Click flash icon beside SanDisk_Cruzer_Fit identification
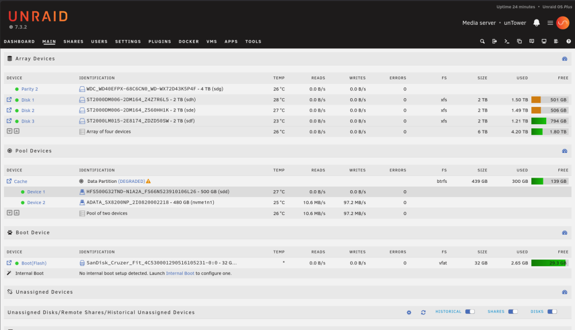This screenshot has height=330, width=575. tap(82, 263)
